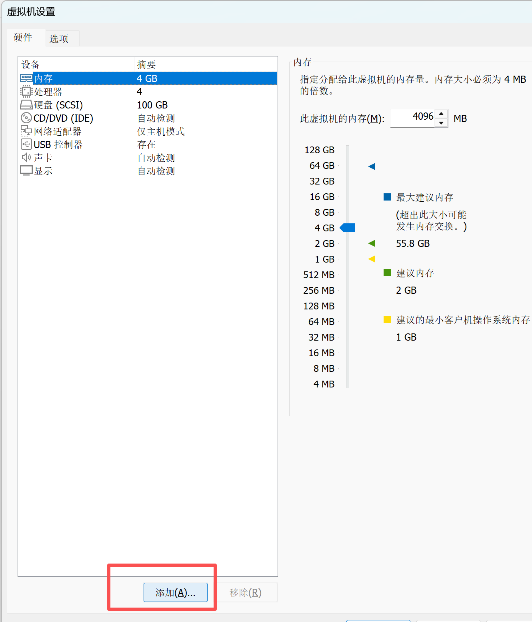The height and width of the screenshot is (622, 532).
Task: Select the 处理器 row label
Action: point(48,92)
